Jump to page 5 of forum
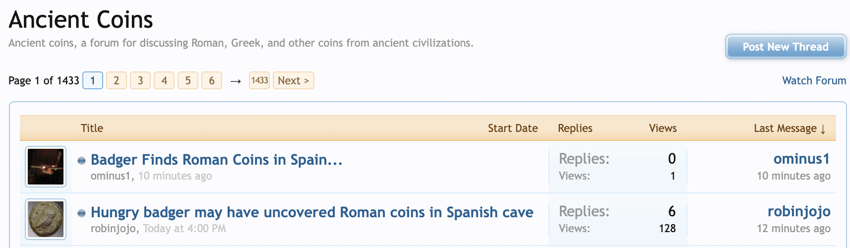Screen dimensions: 850x248 point(188,80)
